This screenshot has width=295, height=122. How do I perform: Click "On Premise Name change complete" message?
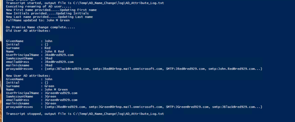coord(40,27)
